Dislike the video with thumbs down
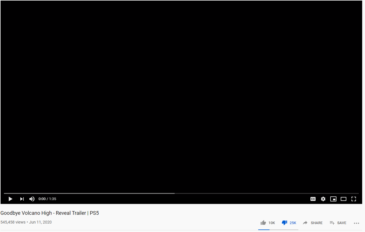This screenshot has width=365, height=232. pyautogui.click(x=289, y=223)
